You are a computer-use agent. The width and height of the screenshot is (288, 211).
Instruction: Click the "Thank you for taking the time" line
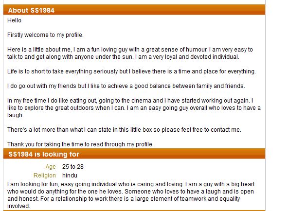click(80, 144)
